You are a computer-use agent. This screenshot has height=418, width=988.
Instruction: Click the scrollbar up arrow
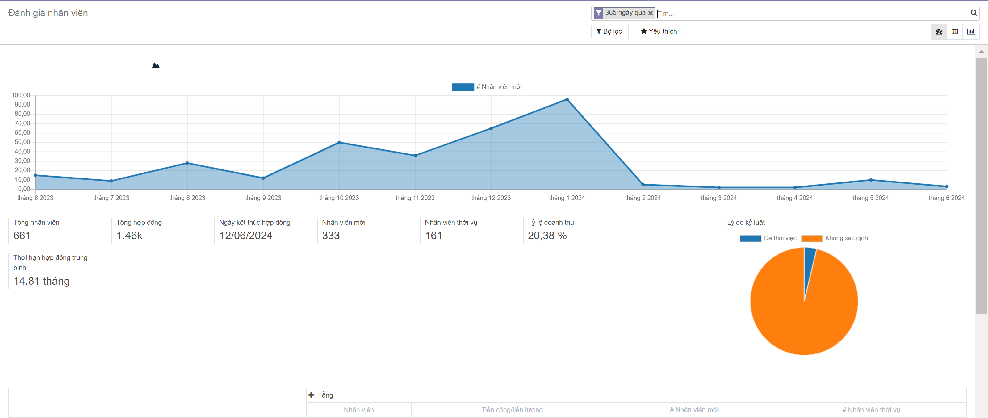981,52
